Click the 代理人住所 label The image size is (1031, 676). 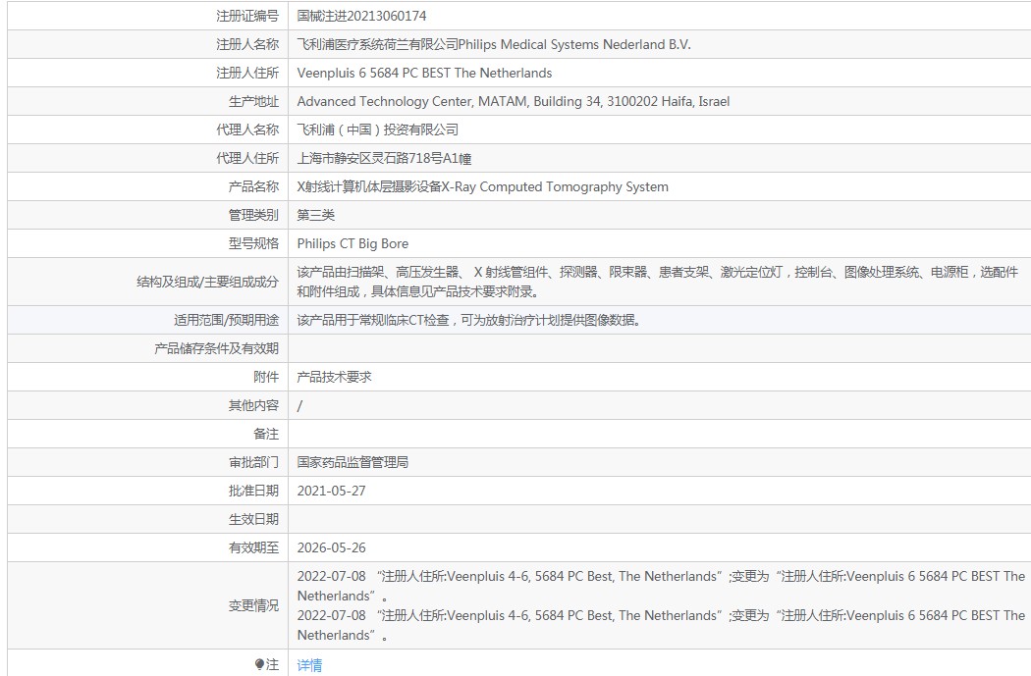247,158
